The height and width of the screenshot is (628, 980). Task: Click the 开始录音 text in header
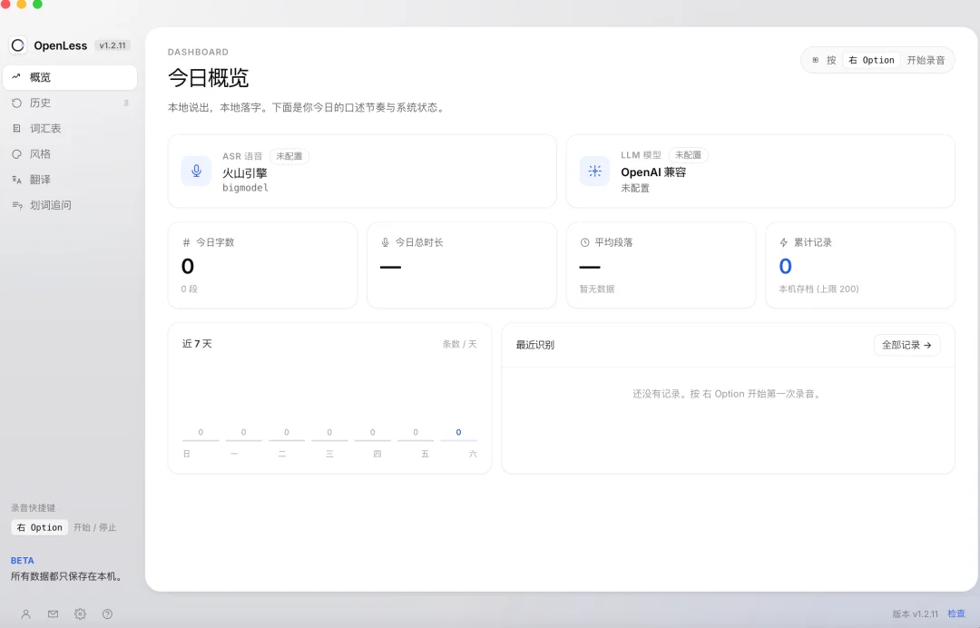926,60
